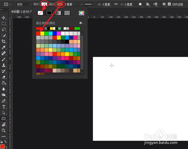Reset default foreground and background colors
188x149 pixels.
click(x=1, y=142)
